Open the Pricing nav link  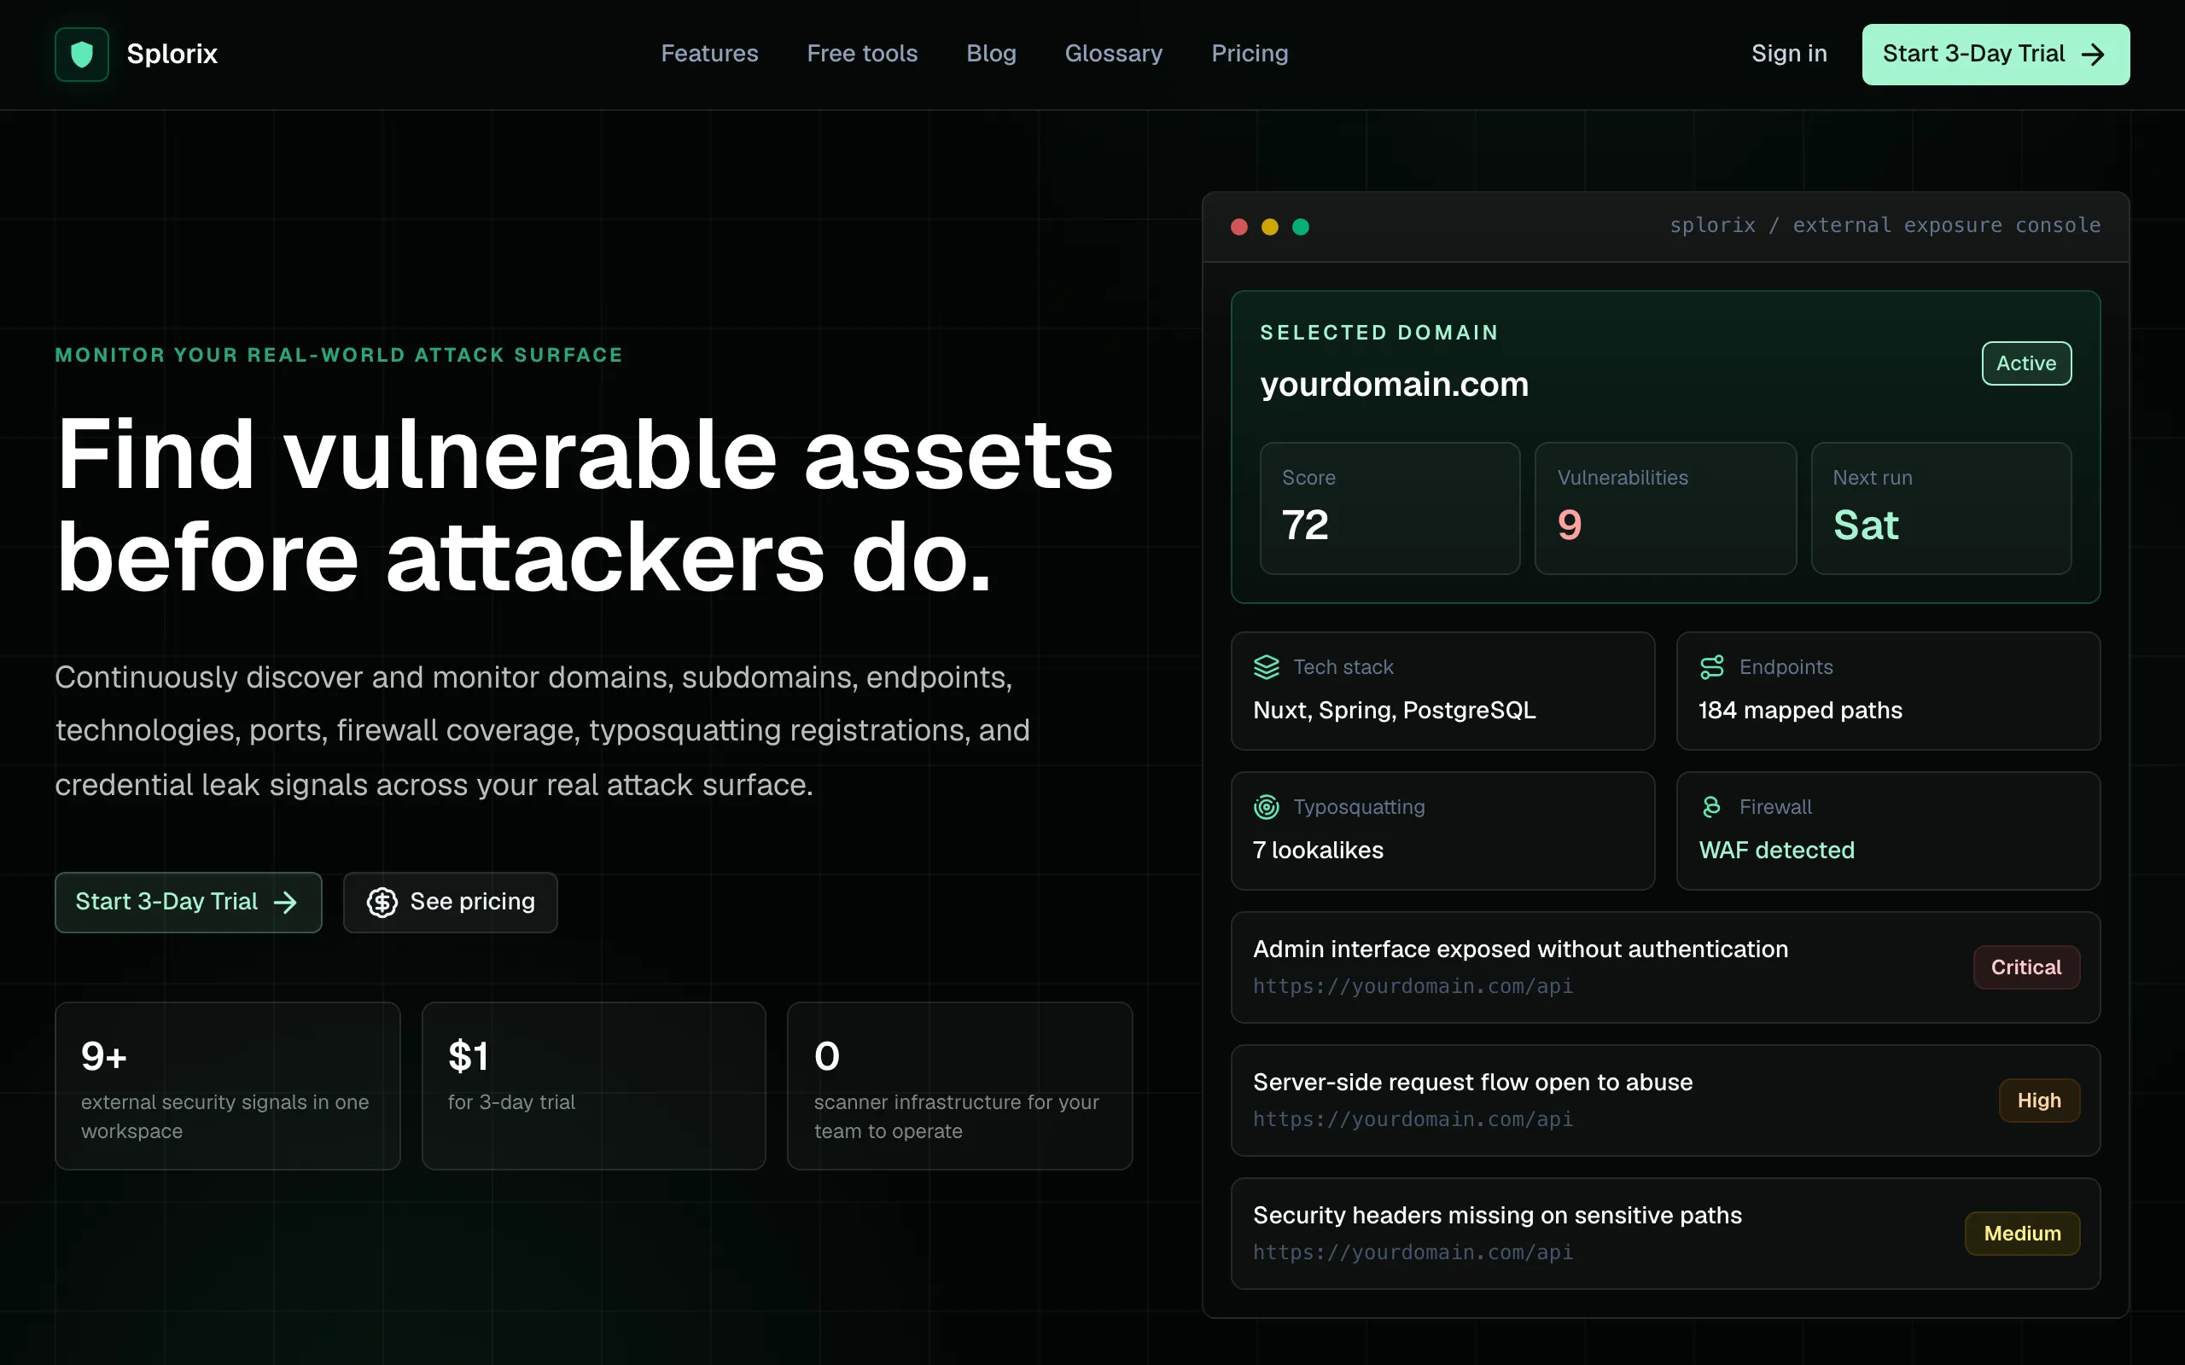click(1250, 54)
